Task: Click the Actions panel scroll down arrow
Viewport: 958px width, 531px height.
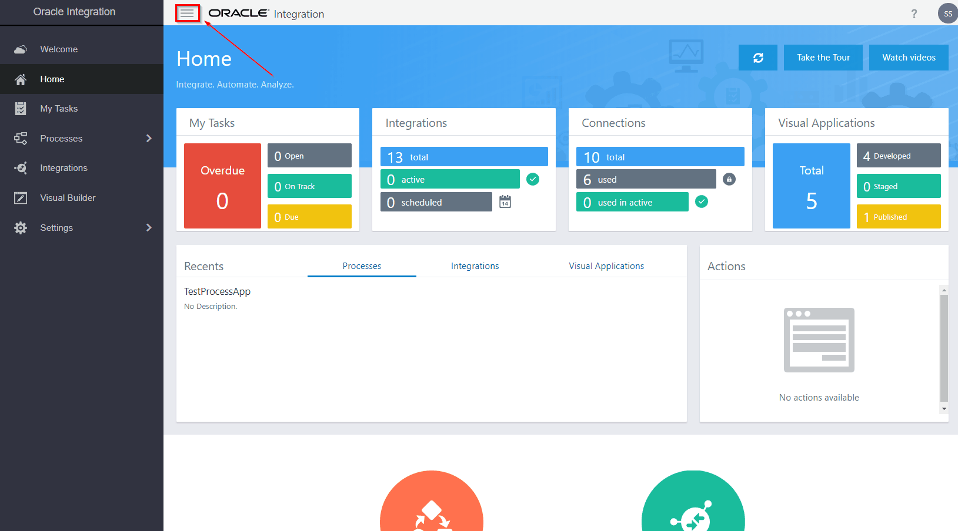Action: 944,409
